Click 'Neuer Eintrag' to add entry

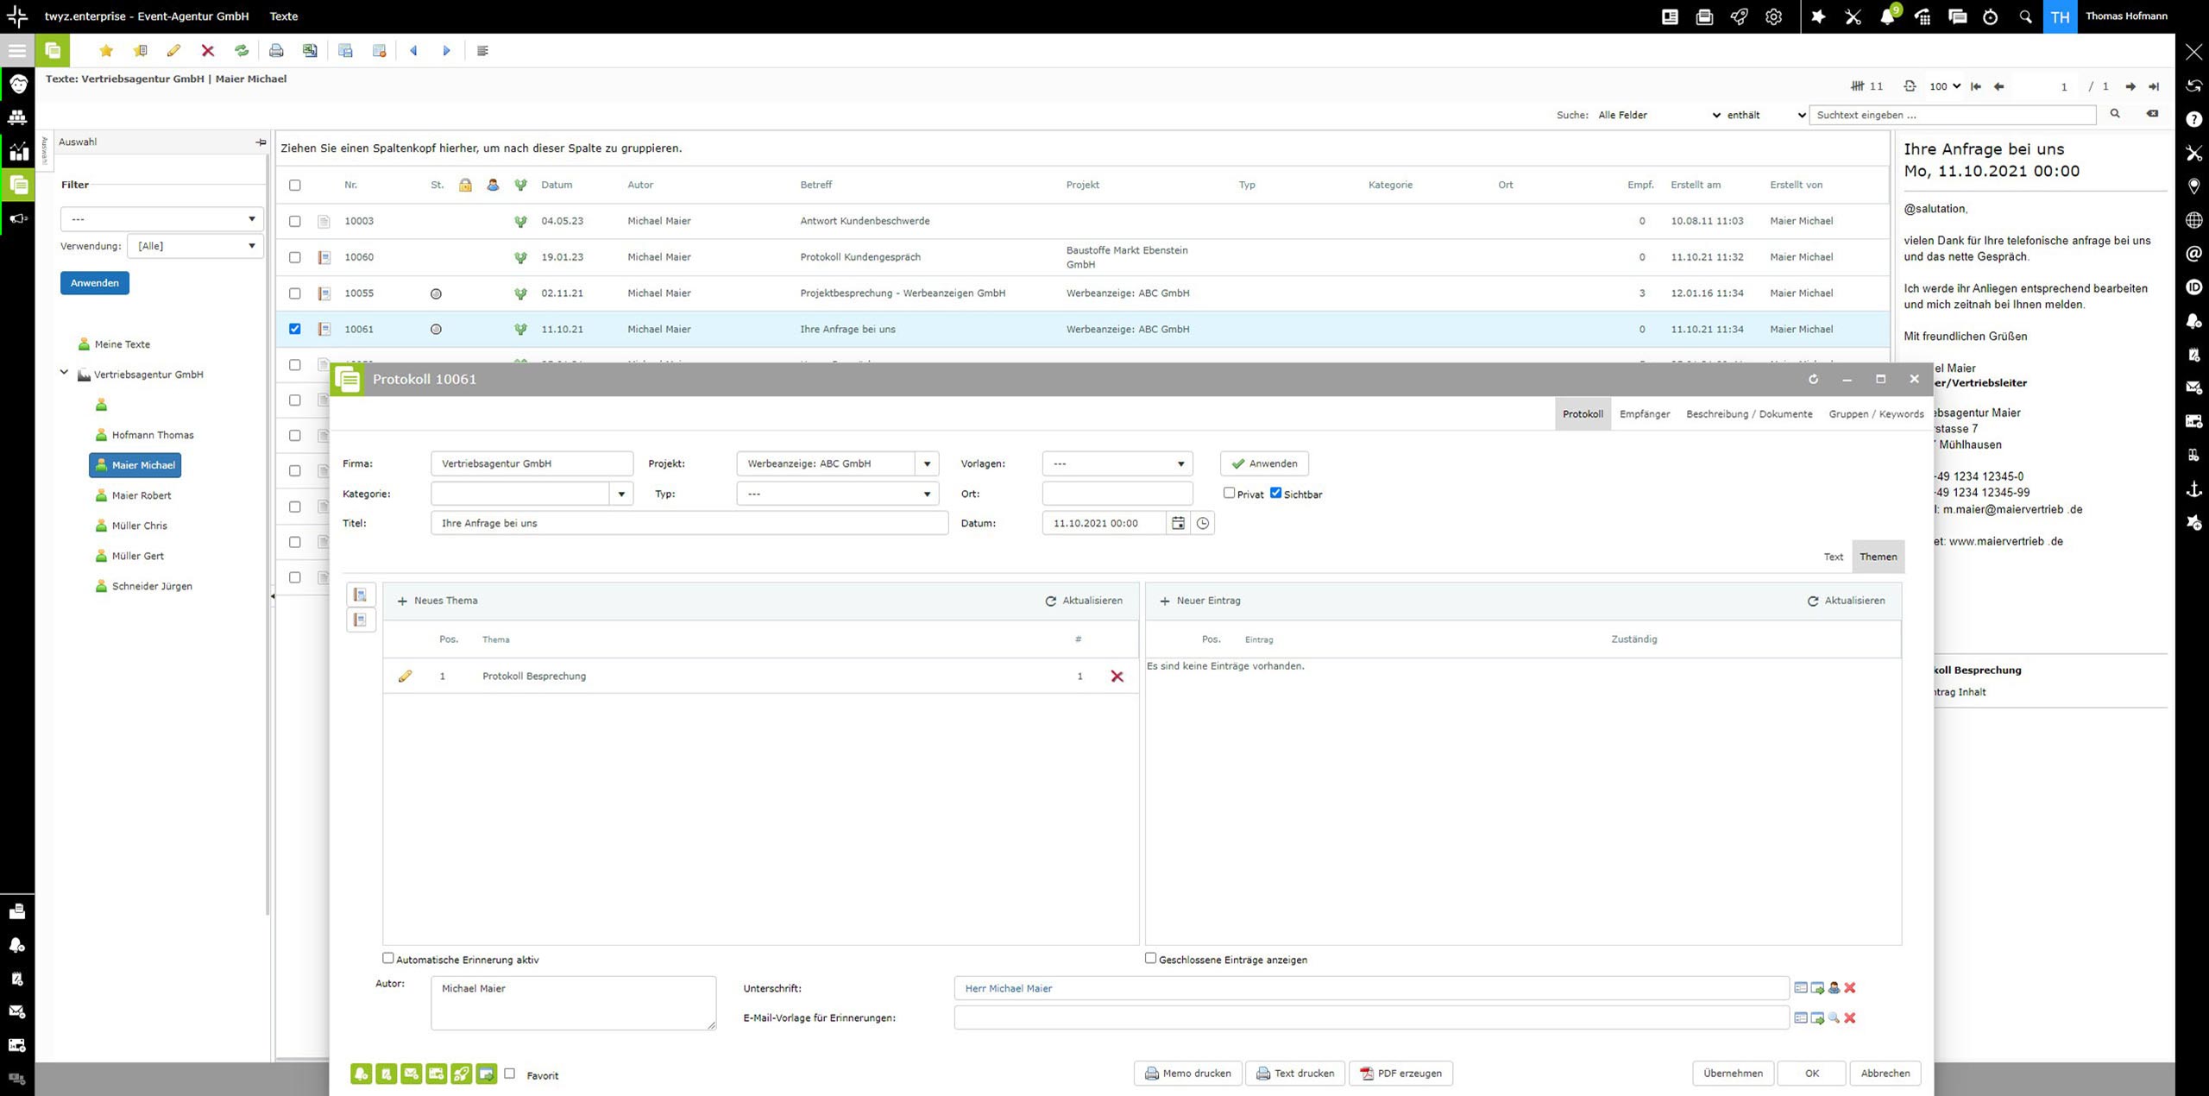(x=1200, y=601)
